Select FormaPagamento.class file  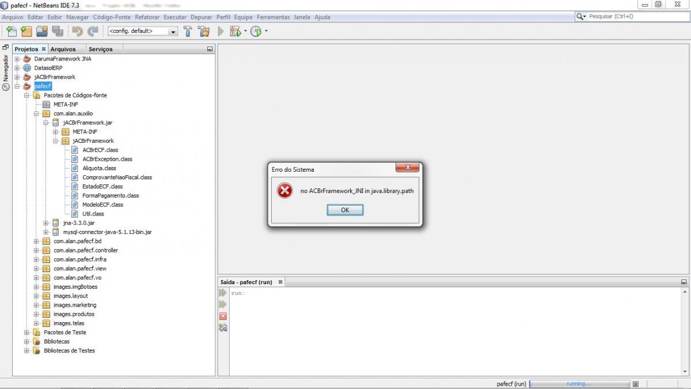point(111,195)
